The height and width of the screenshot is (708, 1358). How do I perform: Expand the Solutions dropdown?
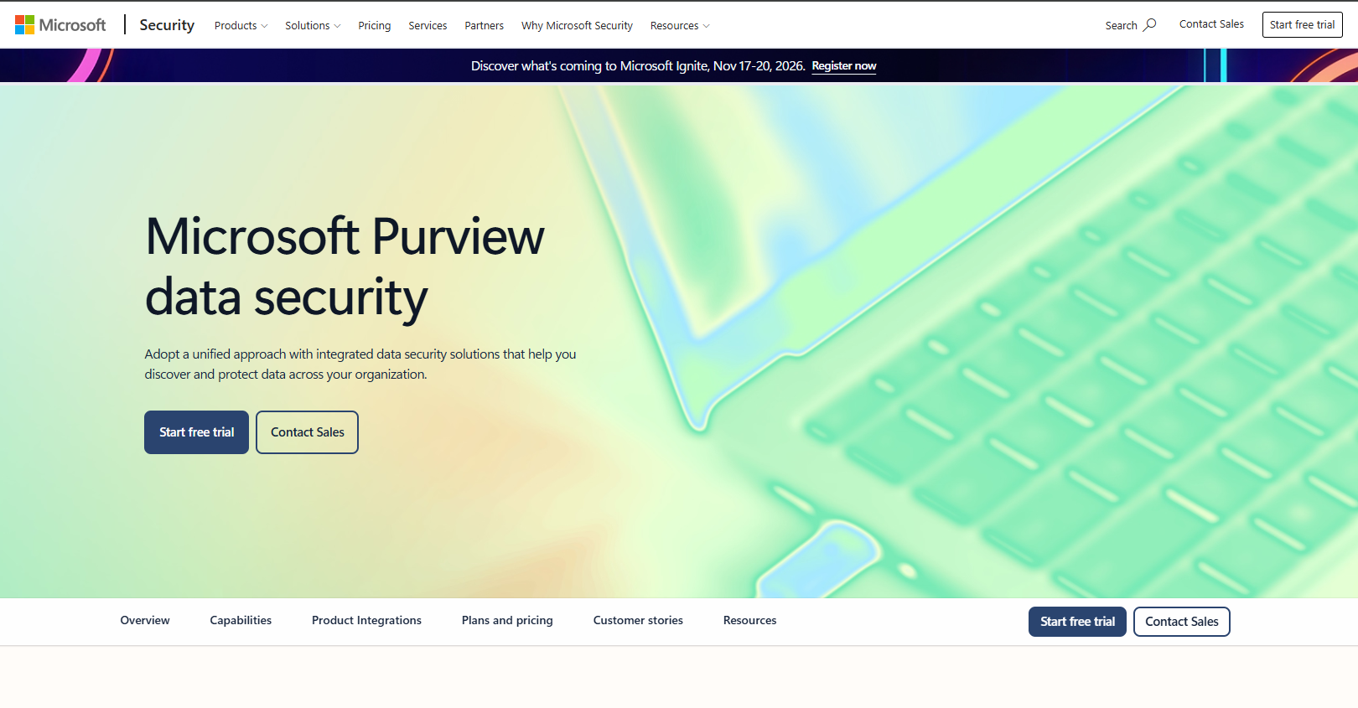[313, 26]
